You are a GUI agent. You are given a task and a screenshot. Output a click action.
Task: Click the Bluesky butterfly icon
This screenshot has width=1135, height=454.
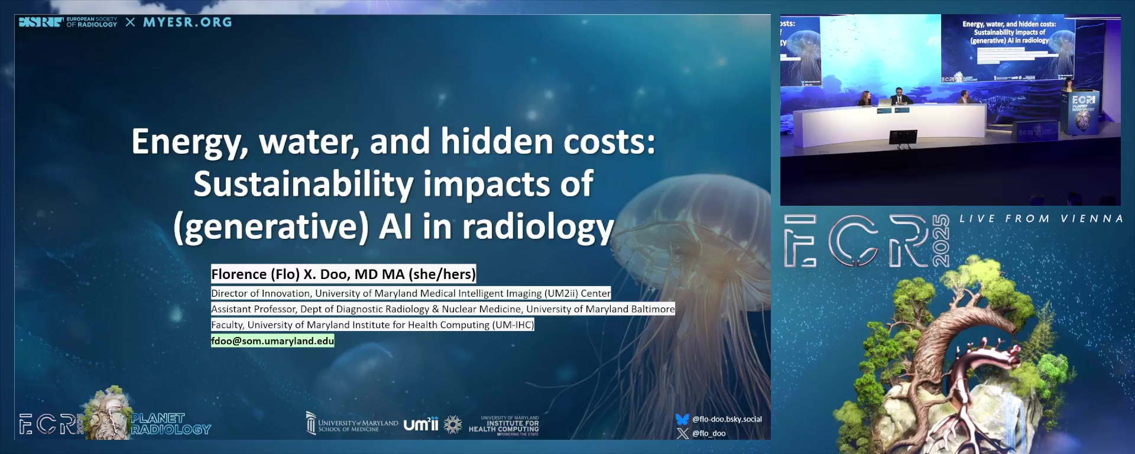point(682,419)
